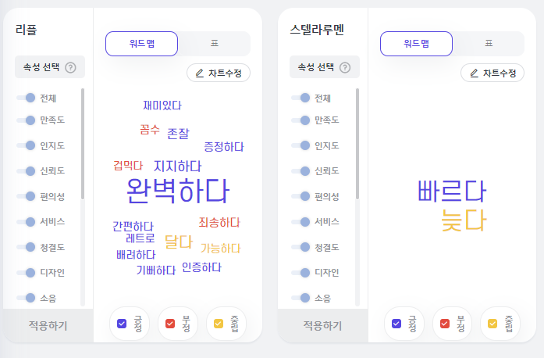Image resolution: width=544 pixels, height=358 pixels.
Task: Click 적용하기 button in 리플 panel
Action: [48, 326]
